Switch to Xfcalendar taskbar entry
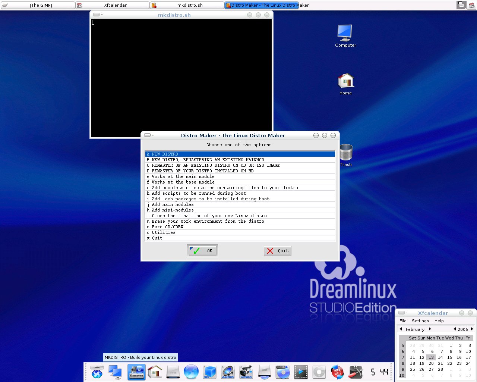The image size is (477, 382). [x=113, y=5]
